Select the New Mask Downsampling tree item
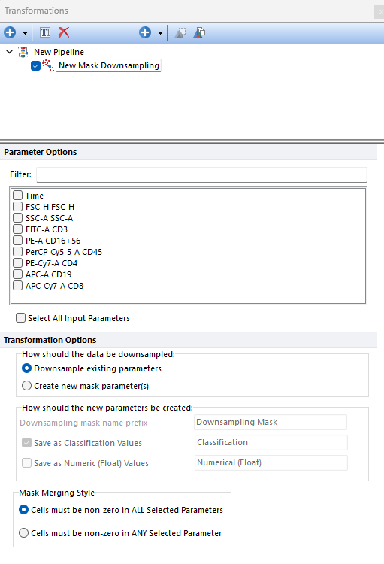This screenshot has width=384, height=564. pos(108,65)
